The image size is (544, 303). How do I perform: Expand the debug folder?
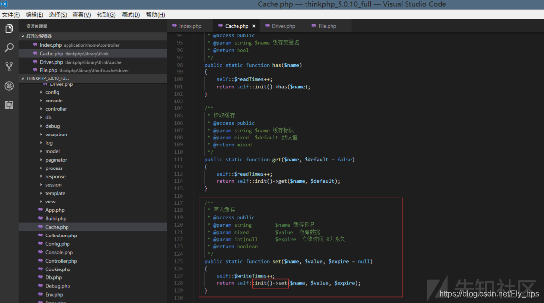tap(52, 126)
